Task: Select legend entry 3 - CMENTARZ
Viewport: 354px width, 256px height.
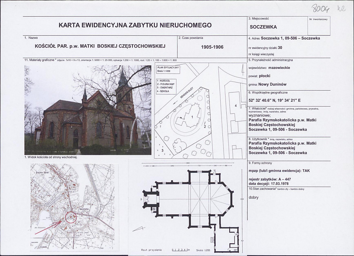Action: [x=165, y=87]
